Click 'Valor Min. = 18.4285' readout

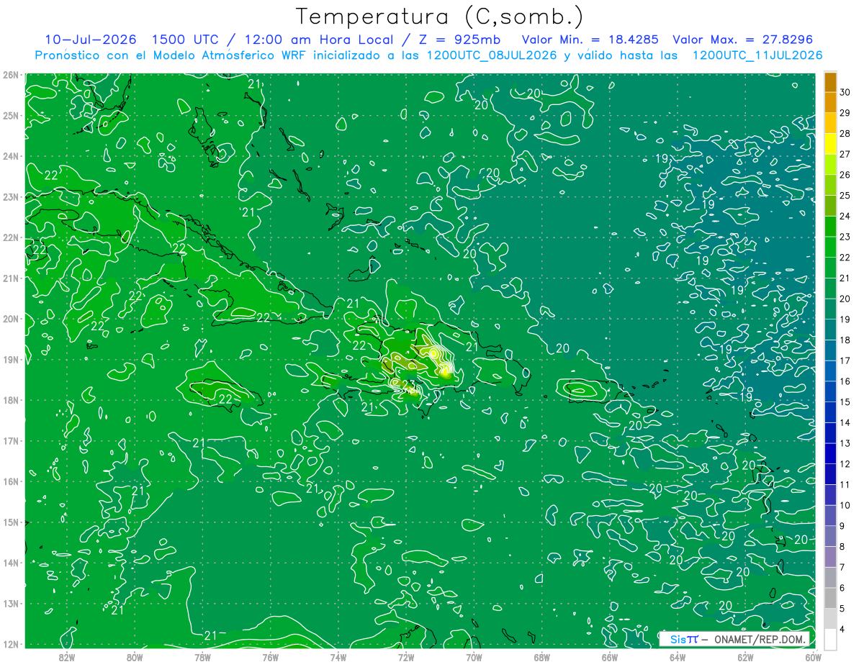[589, 39]
